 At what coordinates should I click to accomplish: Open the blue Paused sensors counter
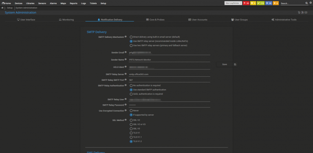(x=269, y=3)
